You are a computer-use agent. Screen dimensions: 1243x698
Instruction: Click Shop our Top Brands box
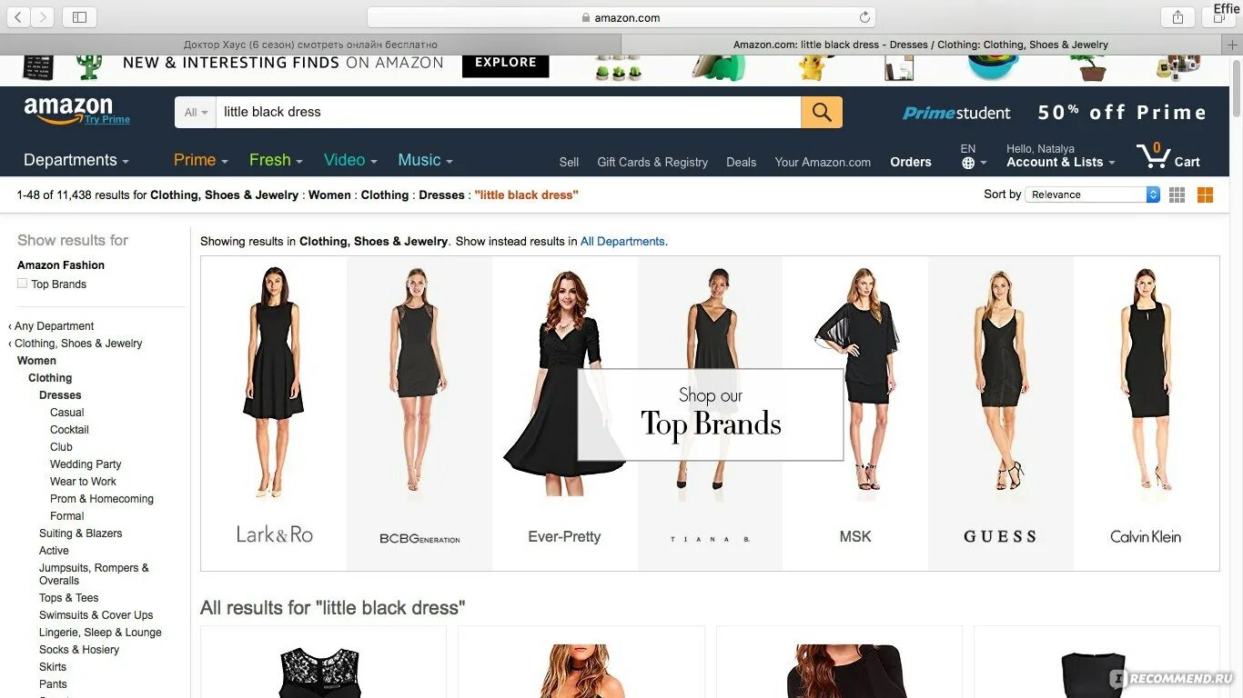click(x=711, y=414)
